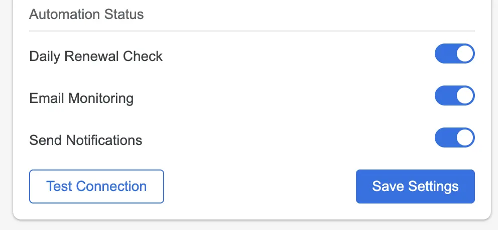Run a connection test with the outlined button
Image resolution: width=498 pixels, height=230 pixels.
point(96,186)
